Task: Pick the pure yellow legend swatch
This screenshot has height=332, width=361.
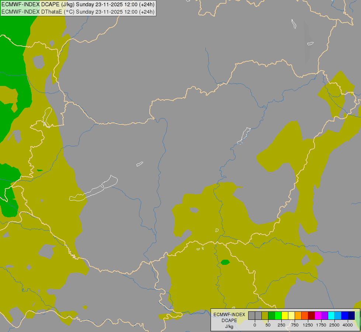Action: (x=285, y=315)
